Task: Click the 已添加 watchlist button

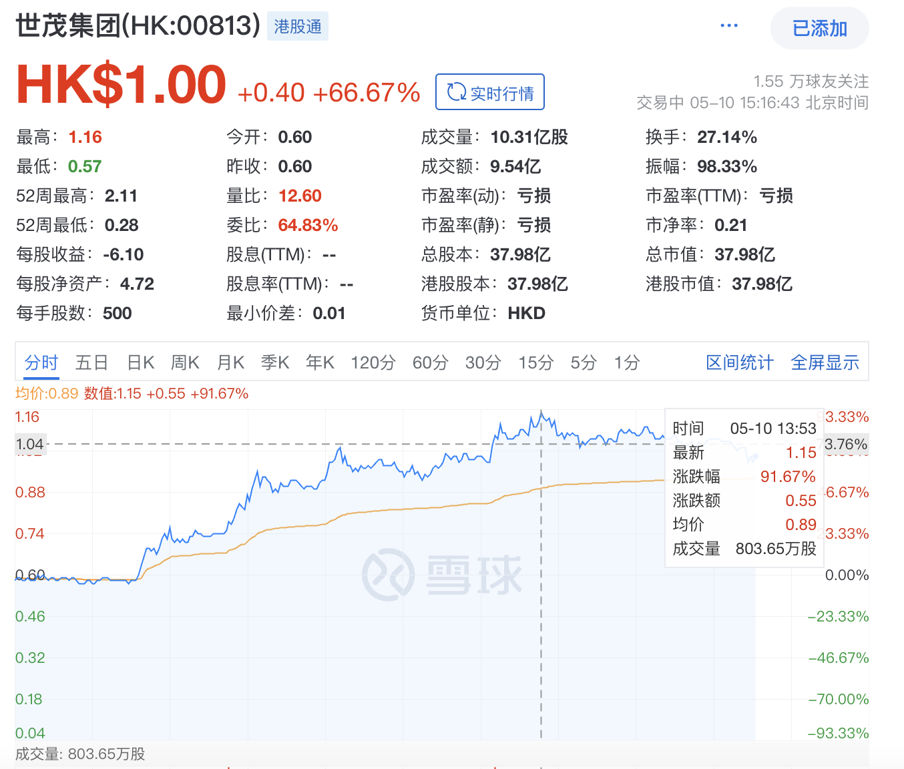Action: coord(819,28)
